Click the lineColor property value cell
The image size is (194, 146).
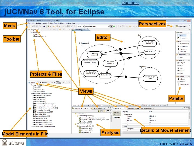click(x=168, y=120)
